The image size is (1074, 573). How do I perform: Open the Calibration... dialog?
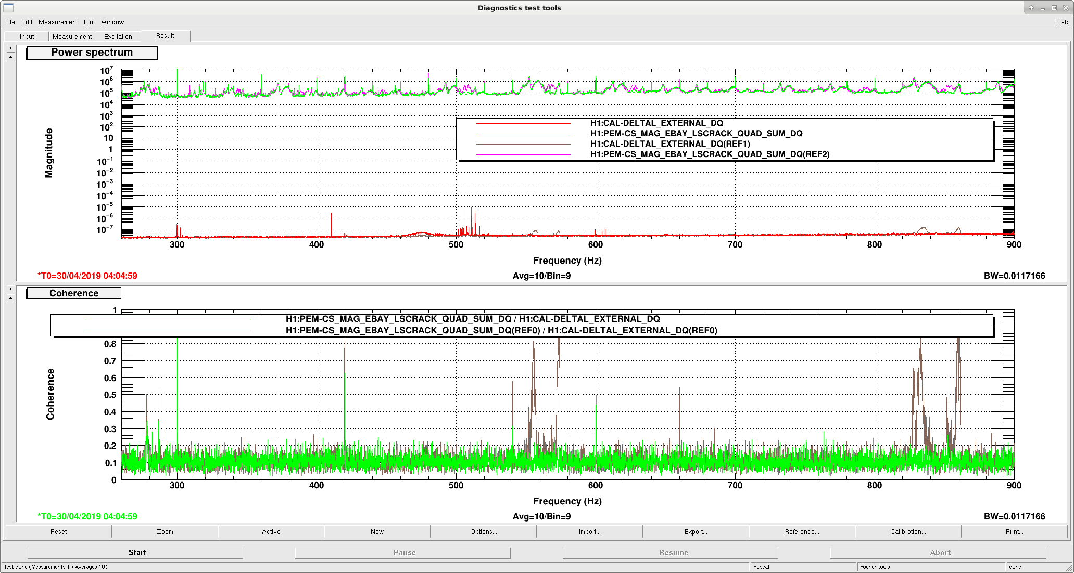point(908,531)
